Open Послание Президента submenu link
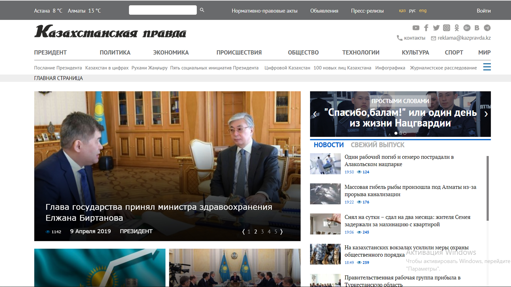 [x=58, y=68]
